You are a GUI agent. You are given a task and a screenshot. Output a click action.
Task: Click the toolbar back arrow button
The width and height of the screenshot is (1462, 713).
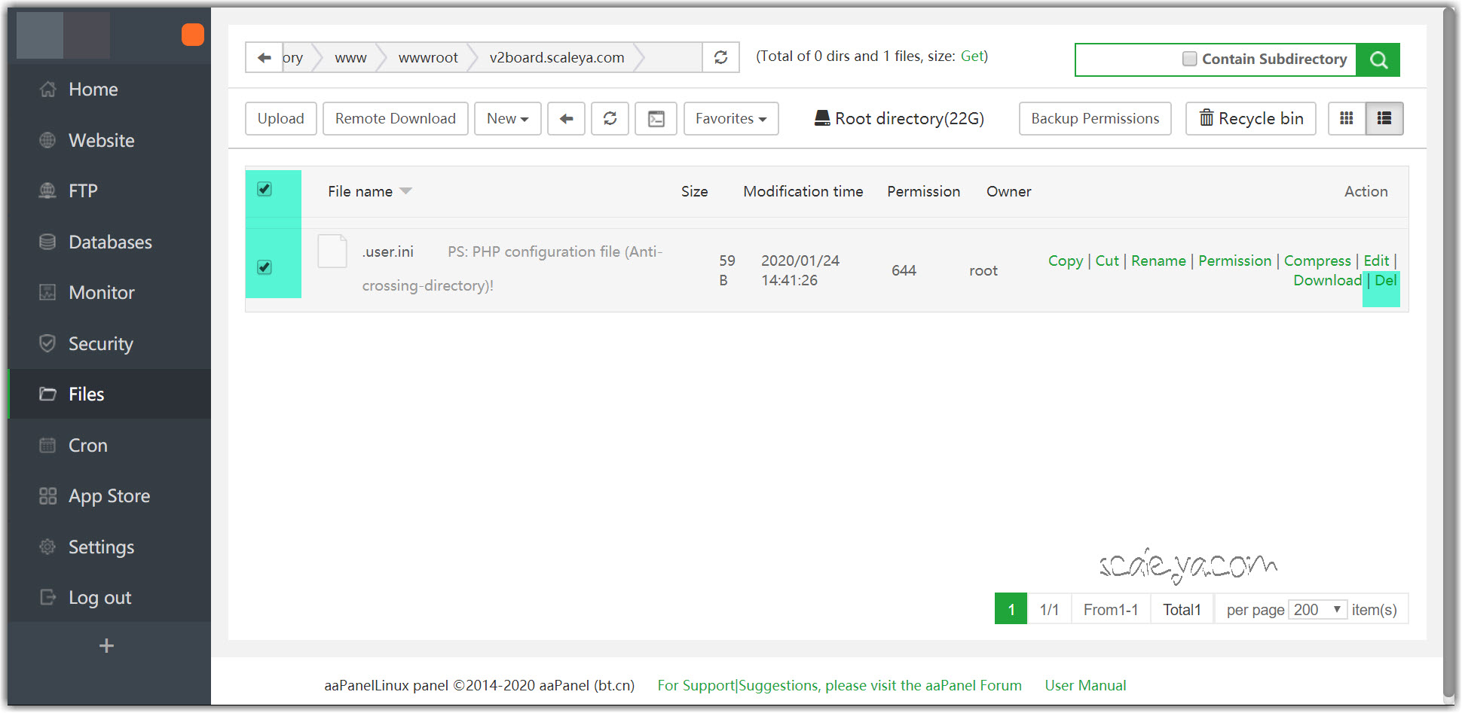pyautogui.click(x=566, y=119)
